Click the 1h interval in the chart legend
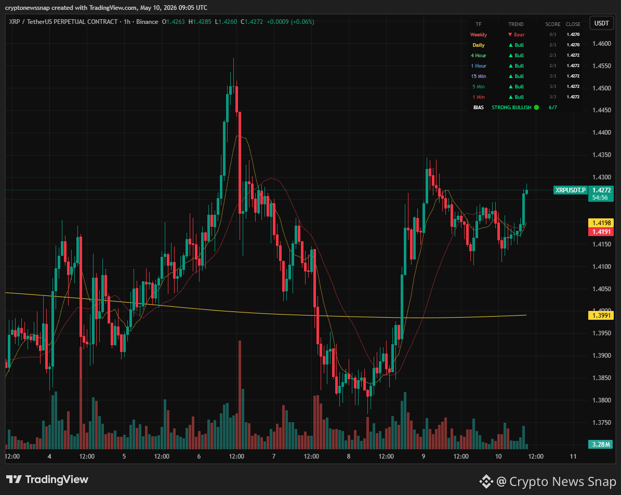621x495 pixels. pyautogui.click(x=127, y=22)
